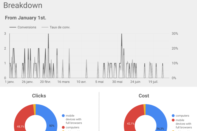Click the yellow slice in Cost donut
The height and width of the screenshot is (131, 197).
145,109
